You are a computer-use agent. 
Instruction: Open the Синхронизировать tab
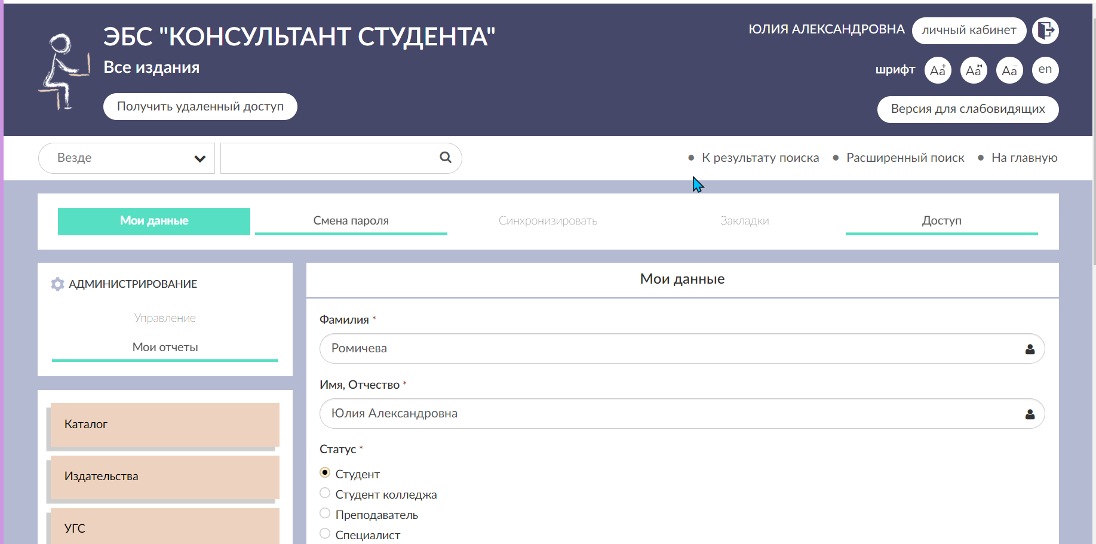548,221
